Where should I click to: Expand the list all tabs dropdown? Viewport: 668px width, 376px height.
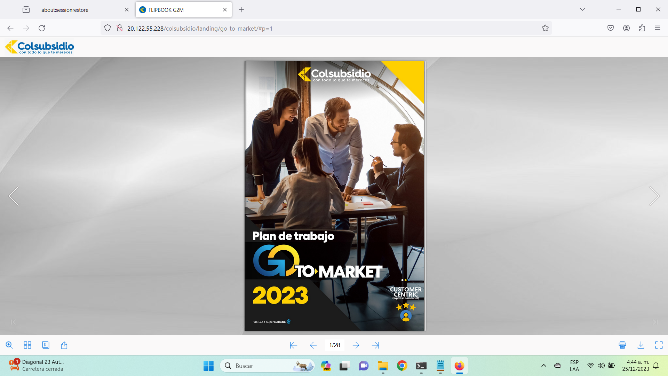[582, 9]
